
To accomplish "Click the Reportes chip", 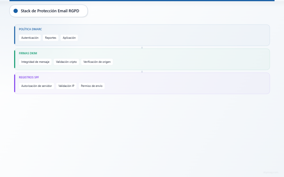I will pos(50,38).
